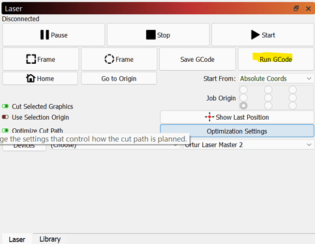Open Optimization Settings
Viewport: 315px width, 244px height.
237,131
